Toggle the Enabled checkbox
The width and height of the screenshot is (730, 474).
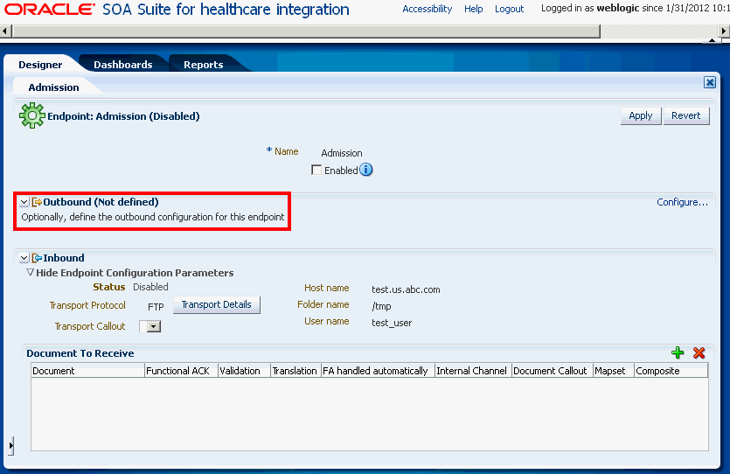pyautogui.click(x=316, y=170)
